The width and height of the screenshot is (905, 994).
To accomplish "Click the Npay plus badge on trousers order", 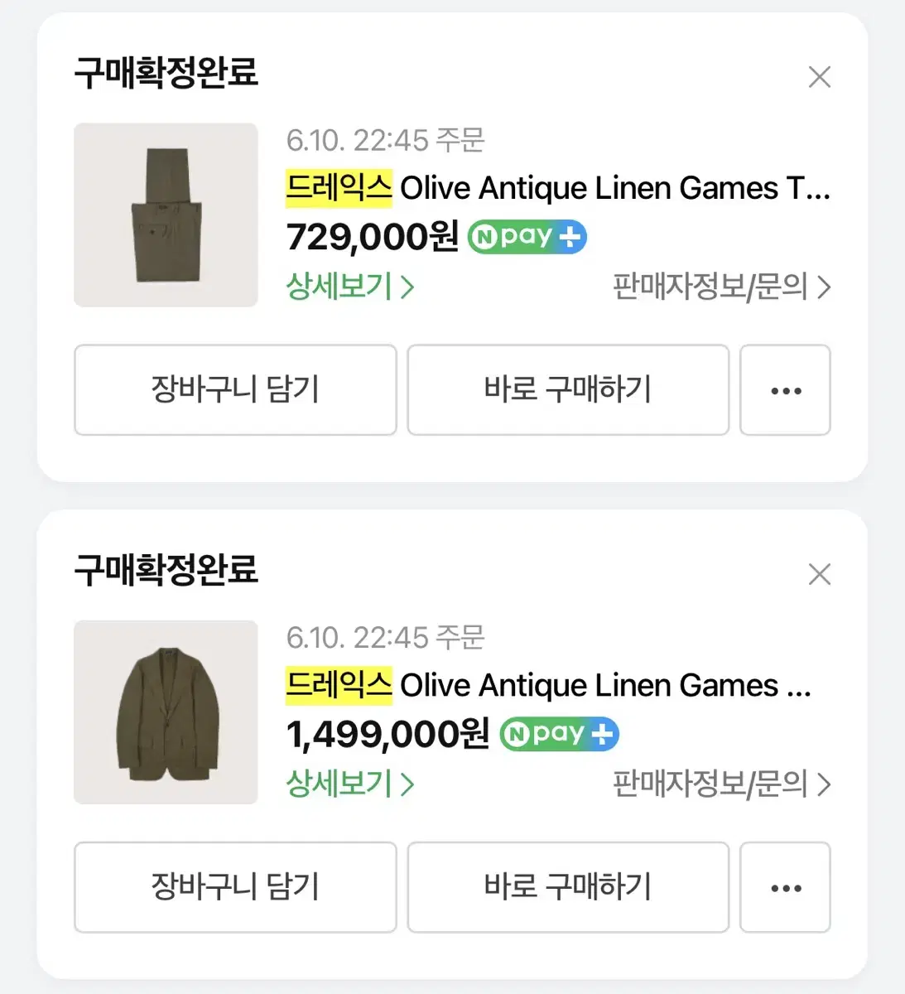I will pyautogui.click(x=527, y=237).
